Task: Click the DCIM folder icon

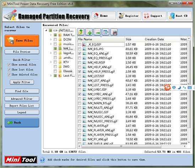Action: (60, 39)
